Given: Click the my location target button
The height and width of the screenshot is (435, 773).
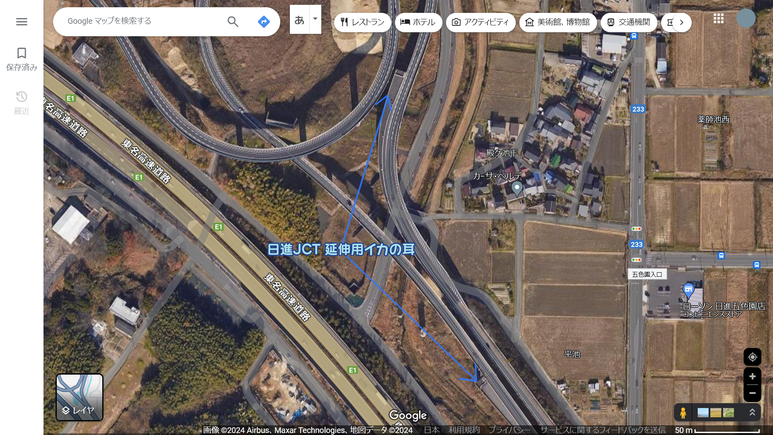Looking at the screenshot, I should 752,357.
